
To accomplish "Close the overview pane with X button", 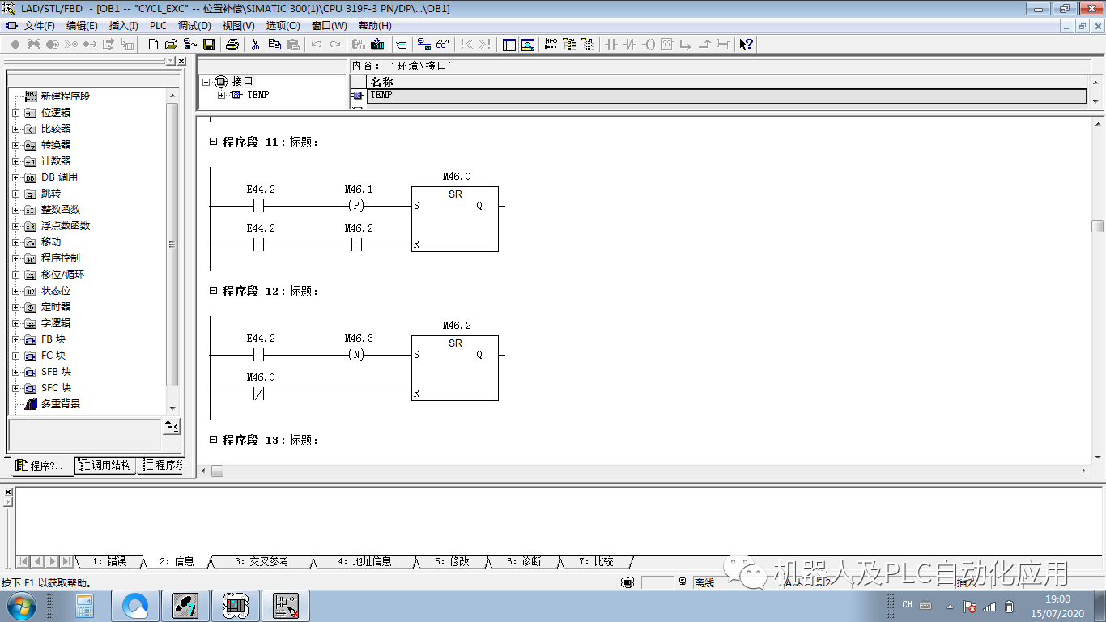I will pyautogui.click(x=181, y=62).
